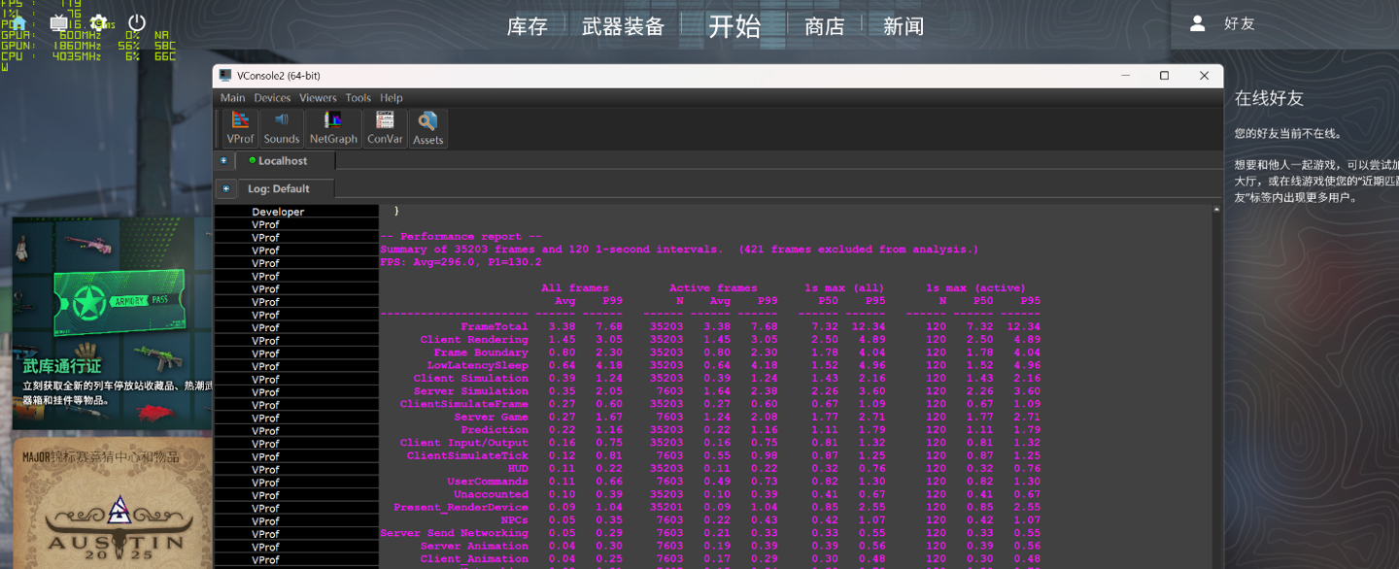Open the Viewers menu
The height and width of the screenshot is (569, 1399).
(318, 98)
